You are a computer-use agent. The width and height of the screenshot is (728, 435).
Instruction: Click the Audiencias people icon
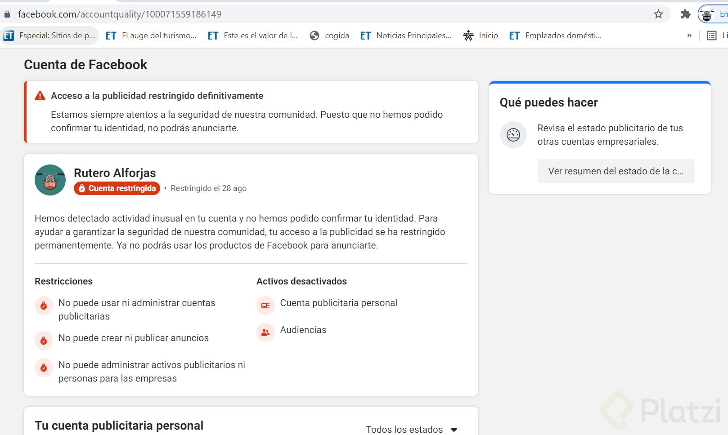click(x=265, y=333)
